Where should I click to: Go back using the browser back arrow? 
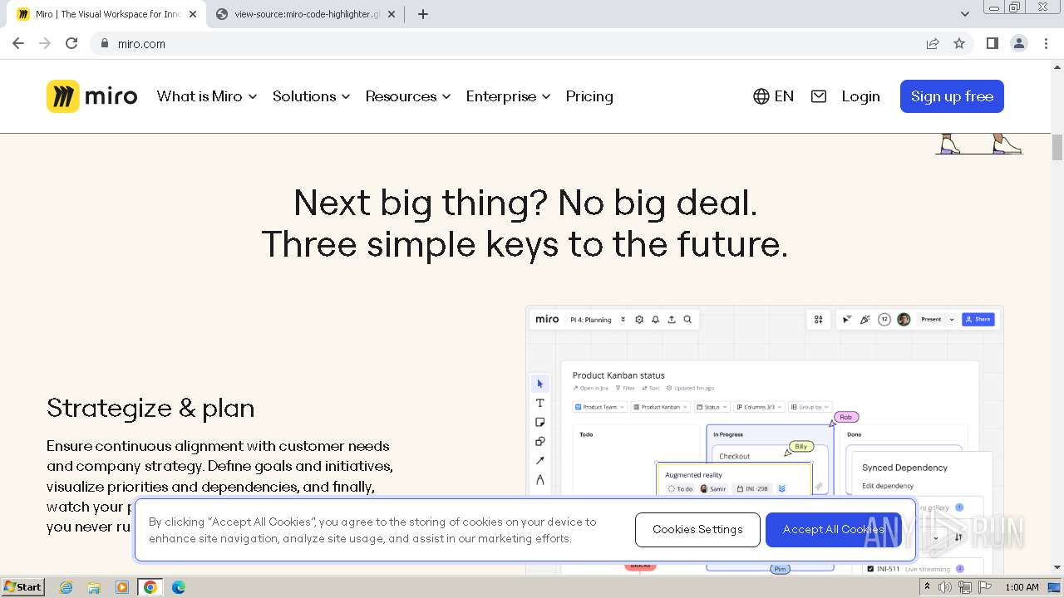coord(18,43)
